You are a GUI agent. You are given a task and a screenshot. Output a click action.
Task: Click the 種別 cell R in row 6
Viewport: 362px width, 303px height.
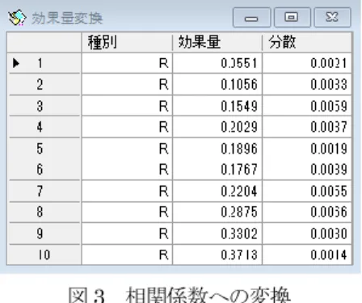[x=127, y=170]
